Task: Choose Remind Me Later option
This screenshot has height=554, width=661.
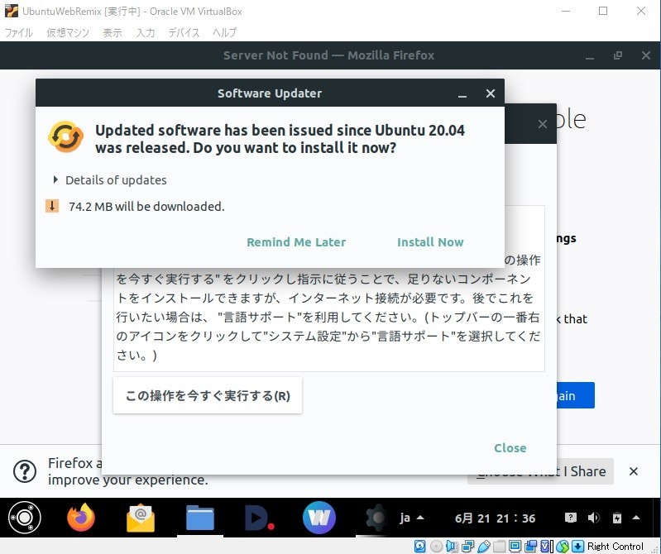Action: (x=296, y=242)
